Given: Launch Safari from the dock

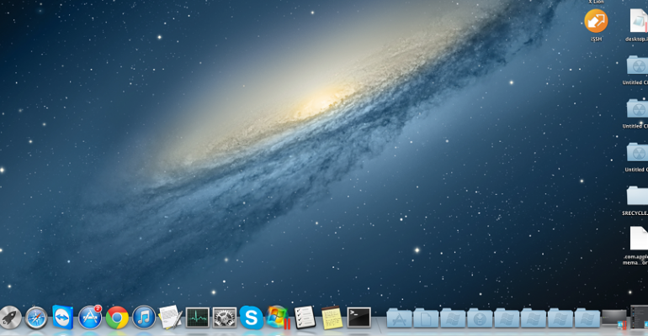Looking at the screenshot, I should tap(36, 318).
